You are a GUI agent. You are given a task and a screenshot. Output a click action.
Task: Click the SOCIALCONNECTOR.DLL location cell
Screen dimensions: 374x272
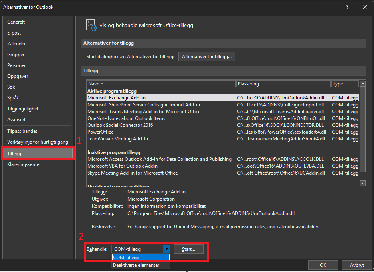(280, 125)
